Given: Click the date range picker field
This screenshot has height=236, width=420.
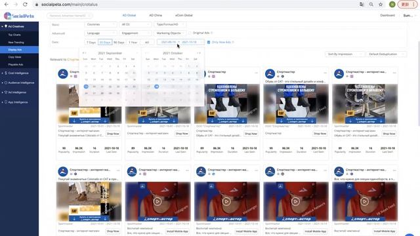Looking at the screenshot, I should (180, 42).
